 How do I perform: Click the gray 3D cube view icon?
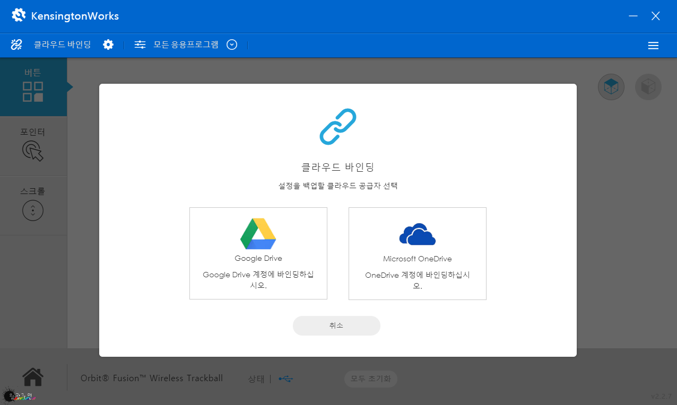[648, 87]
